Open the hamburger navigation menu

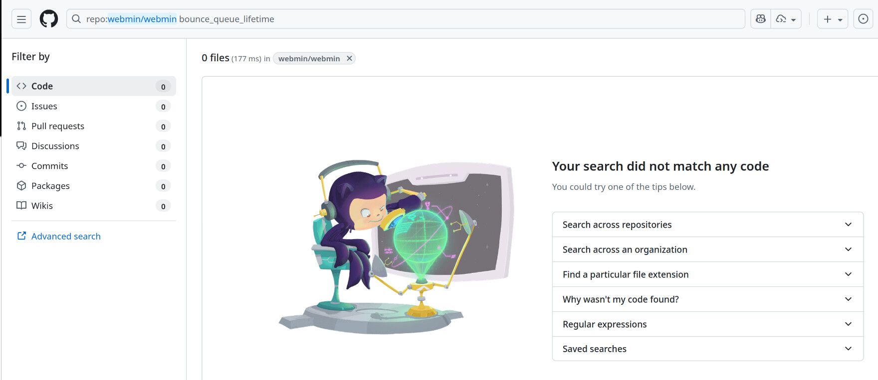coord(21,19)
